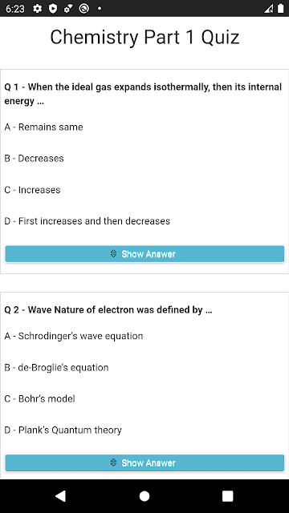Click the expand arrows icon in Q2 Show Answer
Screen dimensions: 289x513
[x=113, y=463]
